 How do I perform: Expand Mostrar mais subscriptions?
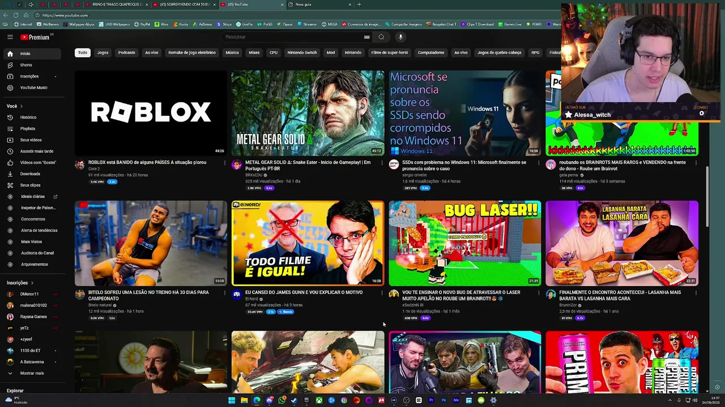click(x=32, y=373)
